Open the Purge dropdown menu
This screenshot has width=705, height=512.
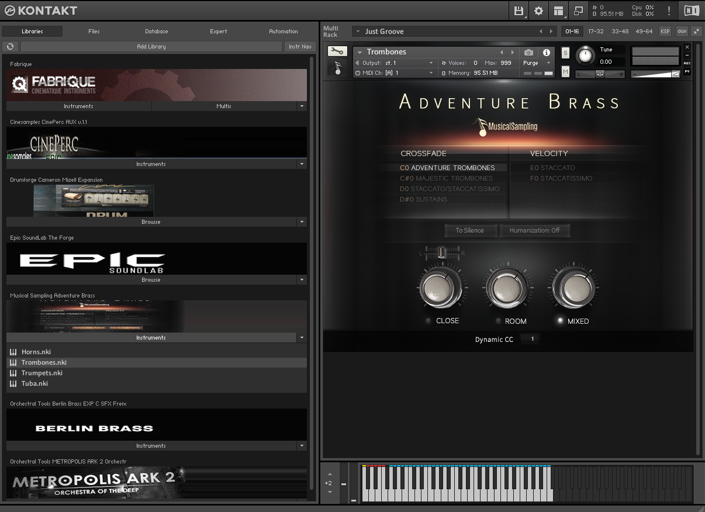click(537, 63)
